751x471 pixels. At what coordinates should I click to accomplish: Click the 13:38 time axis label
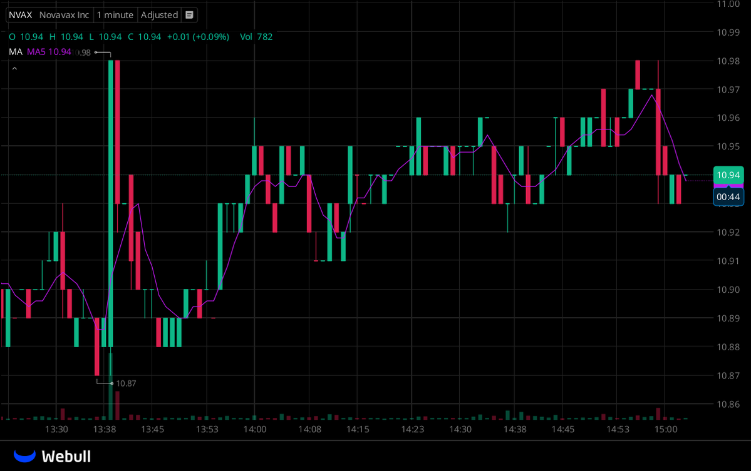105,429
